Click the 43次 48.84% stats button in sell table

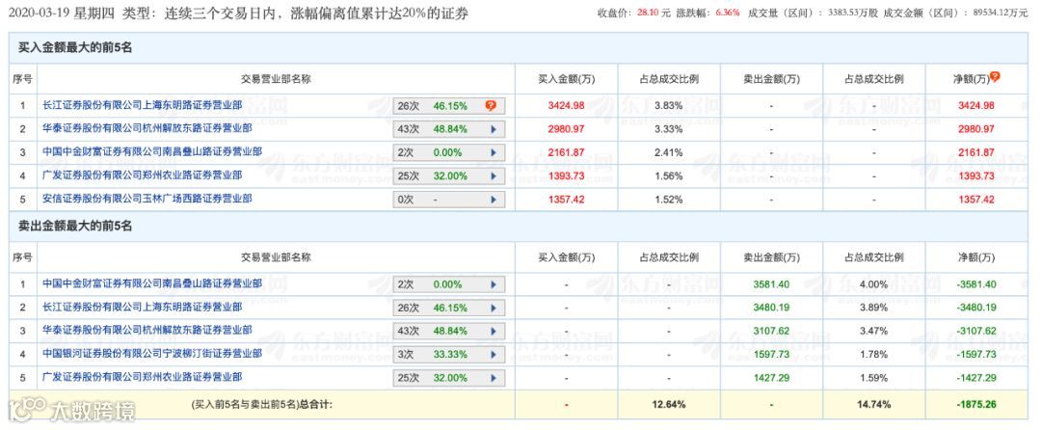(x=449, y=331)
